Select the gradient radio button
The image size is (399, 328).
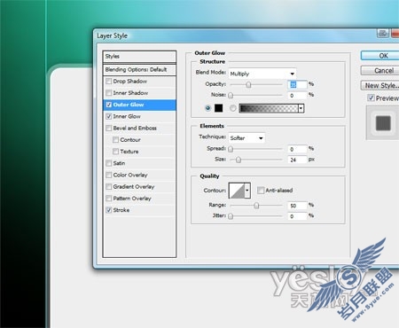233,108
